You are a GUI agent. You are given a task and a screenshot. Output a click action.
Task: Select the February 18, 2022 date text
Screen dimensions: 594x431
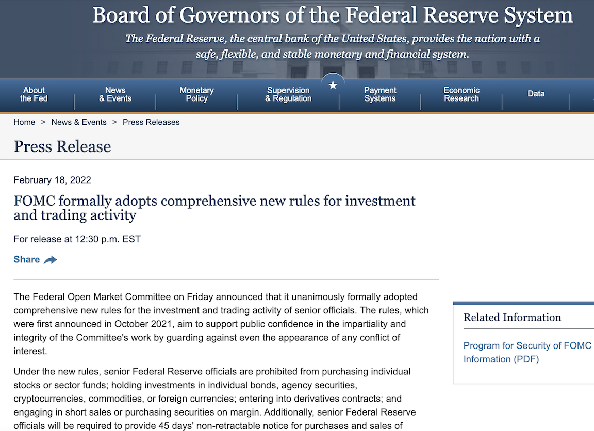click(x=52, y=180)
